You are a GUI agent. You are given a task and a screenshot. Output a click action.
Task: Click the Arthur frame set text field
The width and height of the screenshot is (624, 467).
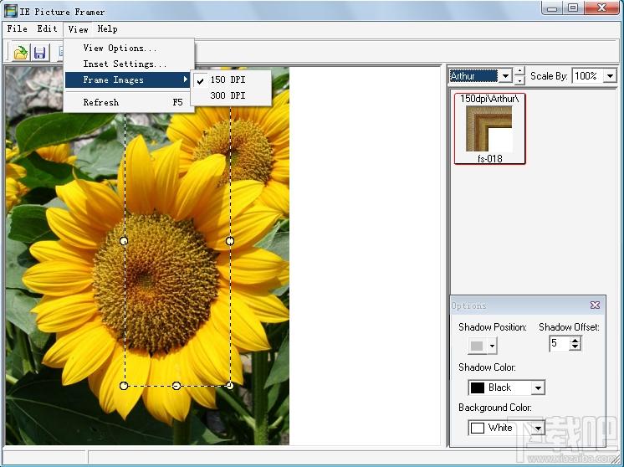click(473, 75)
